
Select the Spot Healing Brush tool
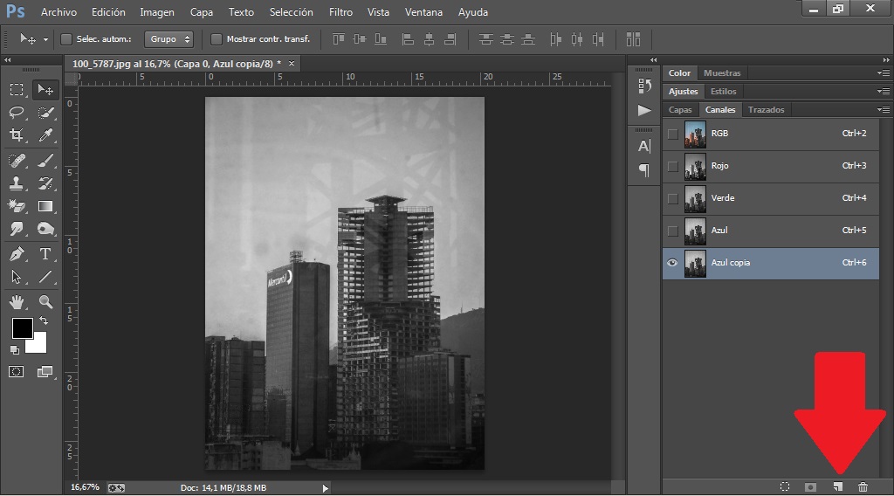click(x=17, y=161)
